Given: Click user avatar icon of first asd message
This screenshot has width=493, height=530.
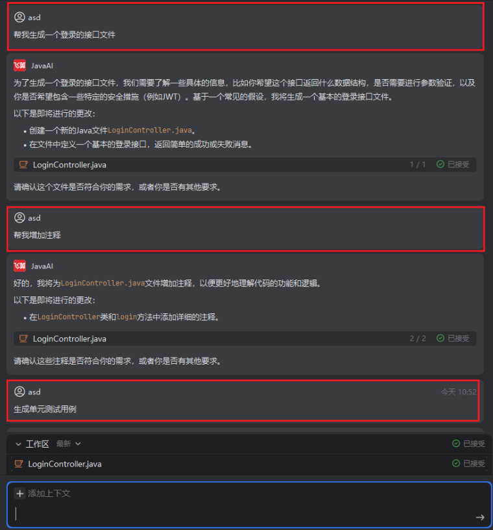Looking at the screenshot, I should (x=19, y=18).
